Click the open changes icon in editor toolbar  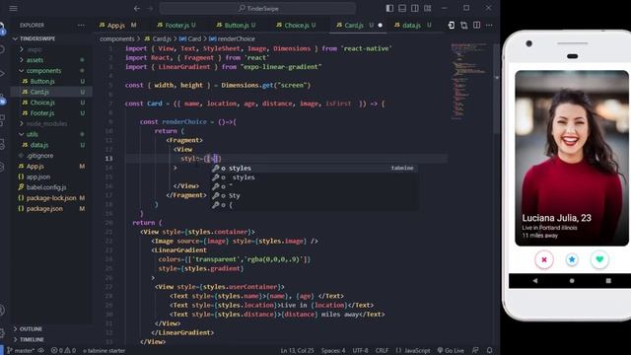pos(452,25)
